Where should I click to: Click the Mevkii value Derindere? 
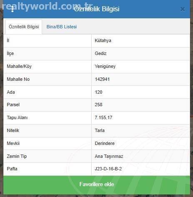[105, 143]
